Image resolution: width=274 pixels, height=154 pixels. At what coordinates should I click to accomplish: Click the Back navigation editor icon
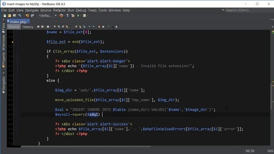(42, 27)
